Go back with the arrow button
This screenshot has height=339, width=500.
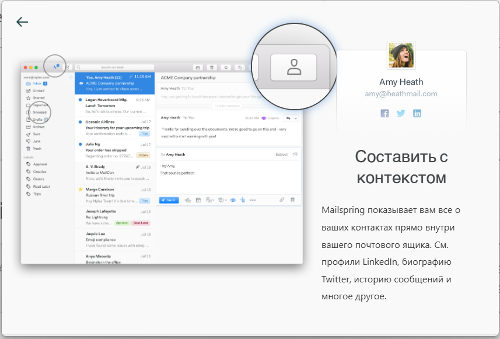point(22,22)
